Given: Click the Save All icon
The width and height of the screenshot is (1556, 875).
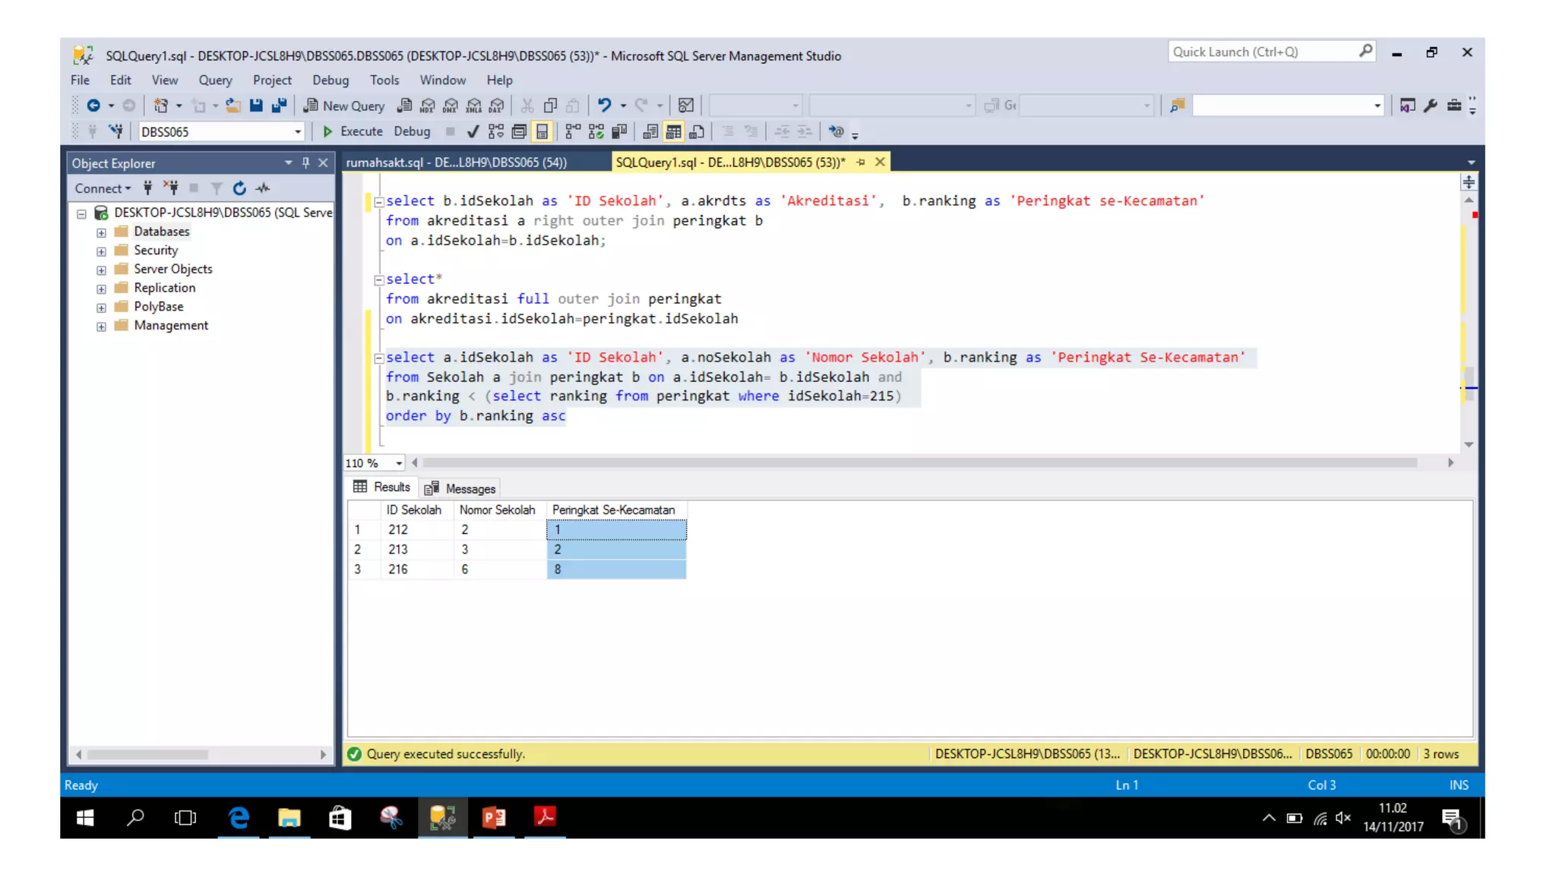Looking at the screenshot, I should pos(279,106).
